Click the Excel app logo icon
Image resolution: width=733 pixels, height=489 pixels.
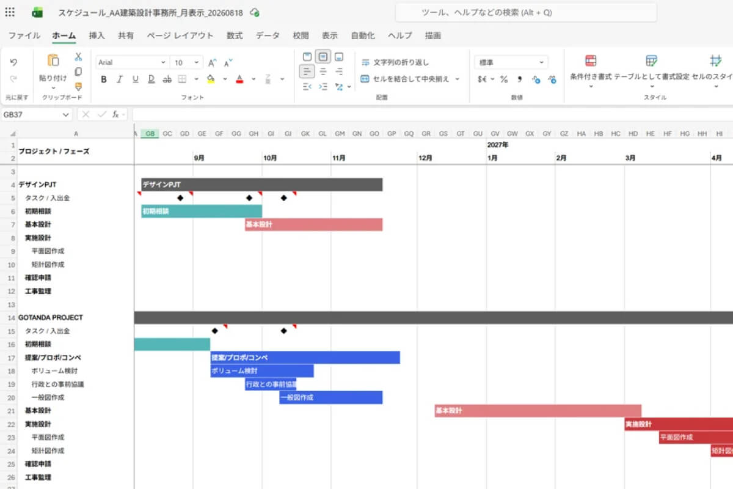click(37, 12)
